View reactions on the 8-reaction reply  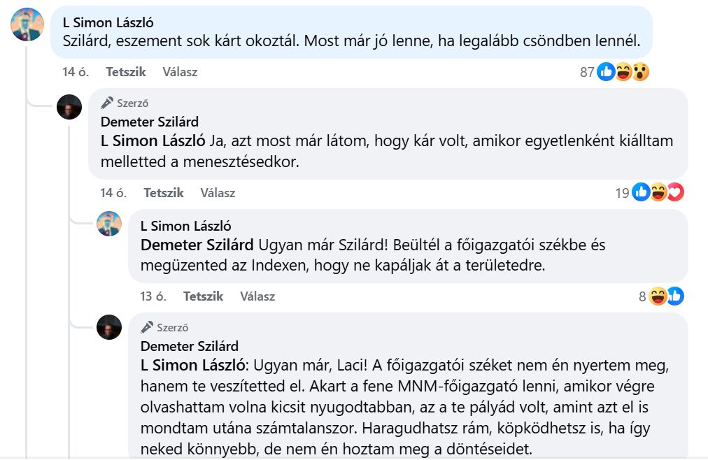pyautogui.click(x=666, y=296)
